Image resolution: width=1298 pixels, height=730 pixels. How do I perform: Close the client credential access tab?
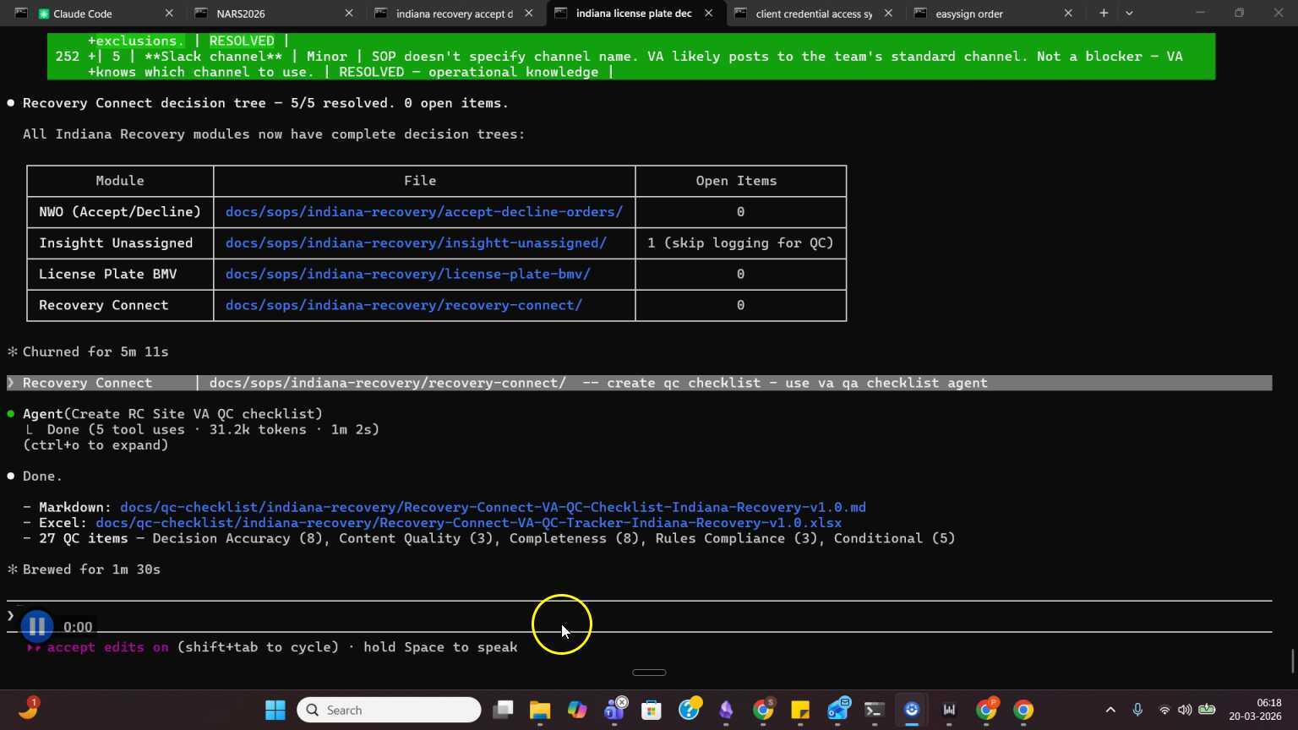click(888, 14)
